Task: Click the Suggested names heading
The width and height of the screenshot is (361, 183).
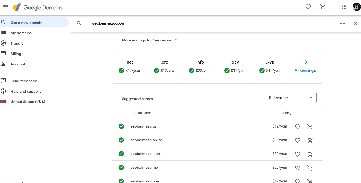Action: point(137,99)
